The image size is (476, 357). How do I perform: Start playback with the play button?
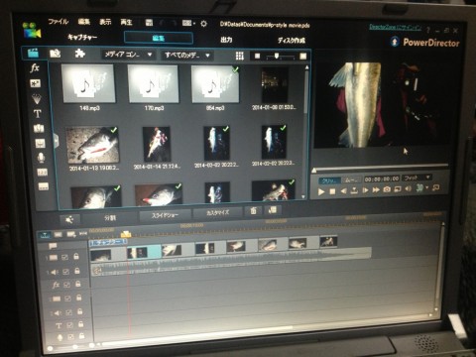click(x=320, y=191)
